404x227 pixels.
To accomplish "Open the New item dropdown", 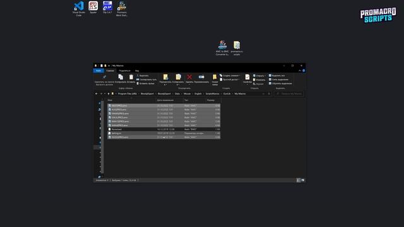I will tap(230, 76).
